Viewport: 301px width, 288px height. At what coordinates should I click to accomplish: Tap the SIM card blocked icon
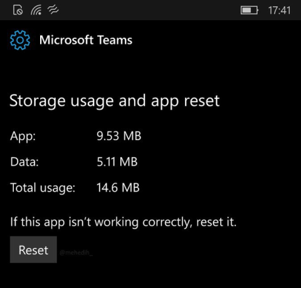tap(18, 10)
